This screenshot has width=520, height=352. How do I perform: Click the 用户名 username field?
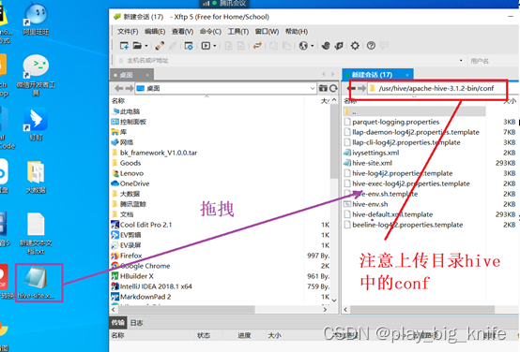pyautogui.click(x=494, y=61)
